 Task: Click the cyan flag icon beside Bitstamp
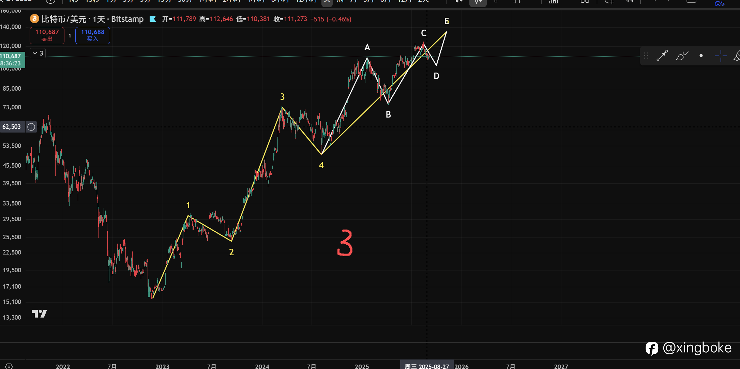153,19
